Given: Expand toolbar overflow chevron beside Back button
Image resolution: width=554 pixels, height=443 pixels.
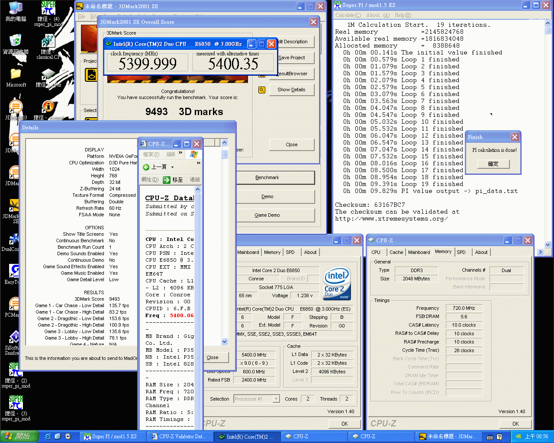Looking at the screenshot, I should coord(199,163).
